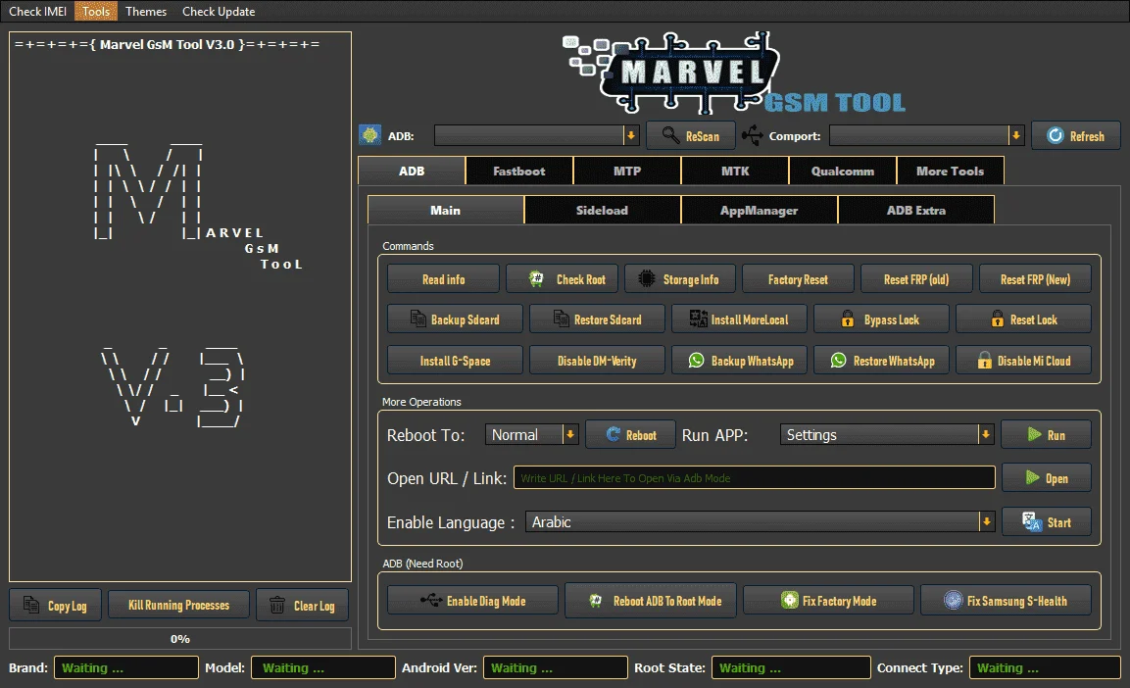Select the main ADB tab
This screenshot has width=1130, height=688.
412,171
